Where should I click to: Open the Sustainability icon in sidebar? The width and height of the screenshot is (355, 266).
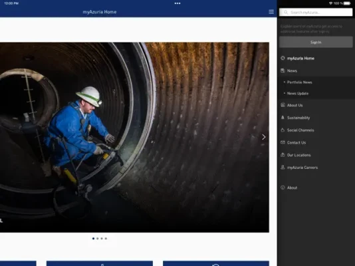283,118
